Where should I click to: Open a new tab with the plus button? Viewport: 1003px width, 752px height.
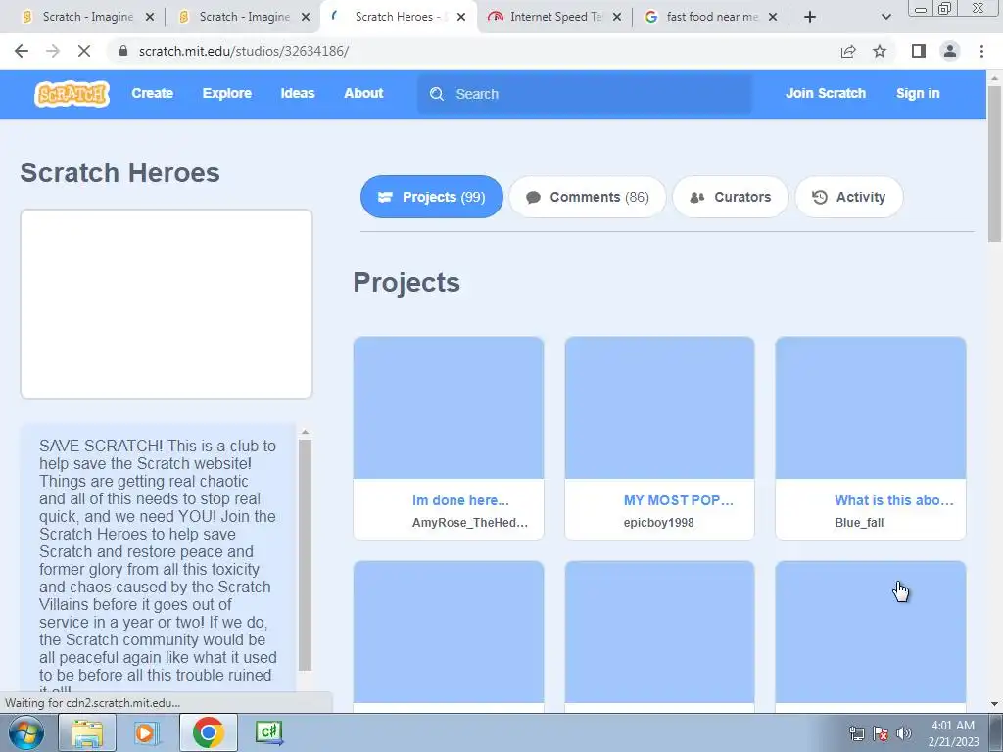(810, 17)
